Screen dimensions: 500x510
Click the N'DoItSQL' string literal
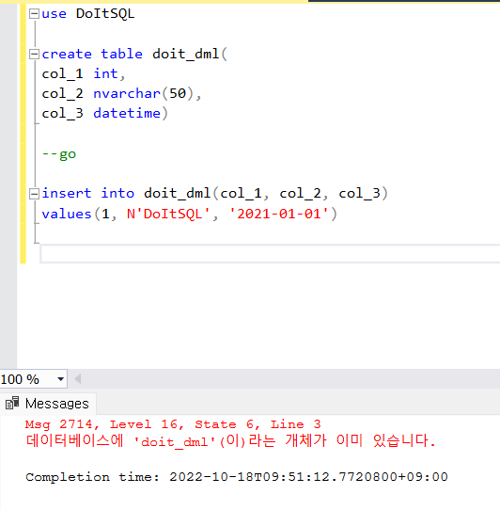168,214
